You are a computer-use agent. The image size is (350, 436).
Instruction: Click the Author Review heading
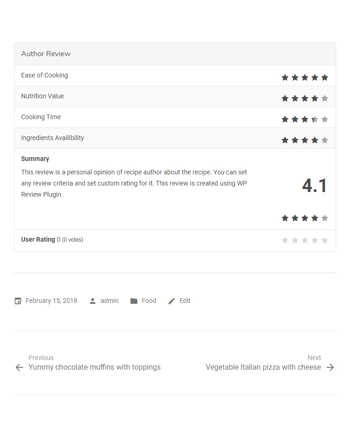pyautogui.click(x=46, y=54)
